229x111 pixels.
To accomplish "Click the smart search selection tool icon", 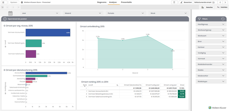I will coord(2,7).
